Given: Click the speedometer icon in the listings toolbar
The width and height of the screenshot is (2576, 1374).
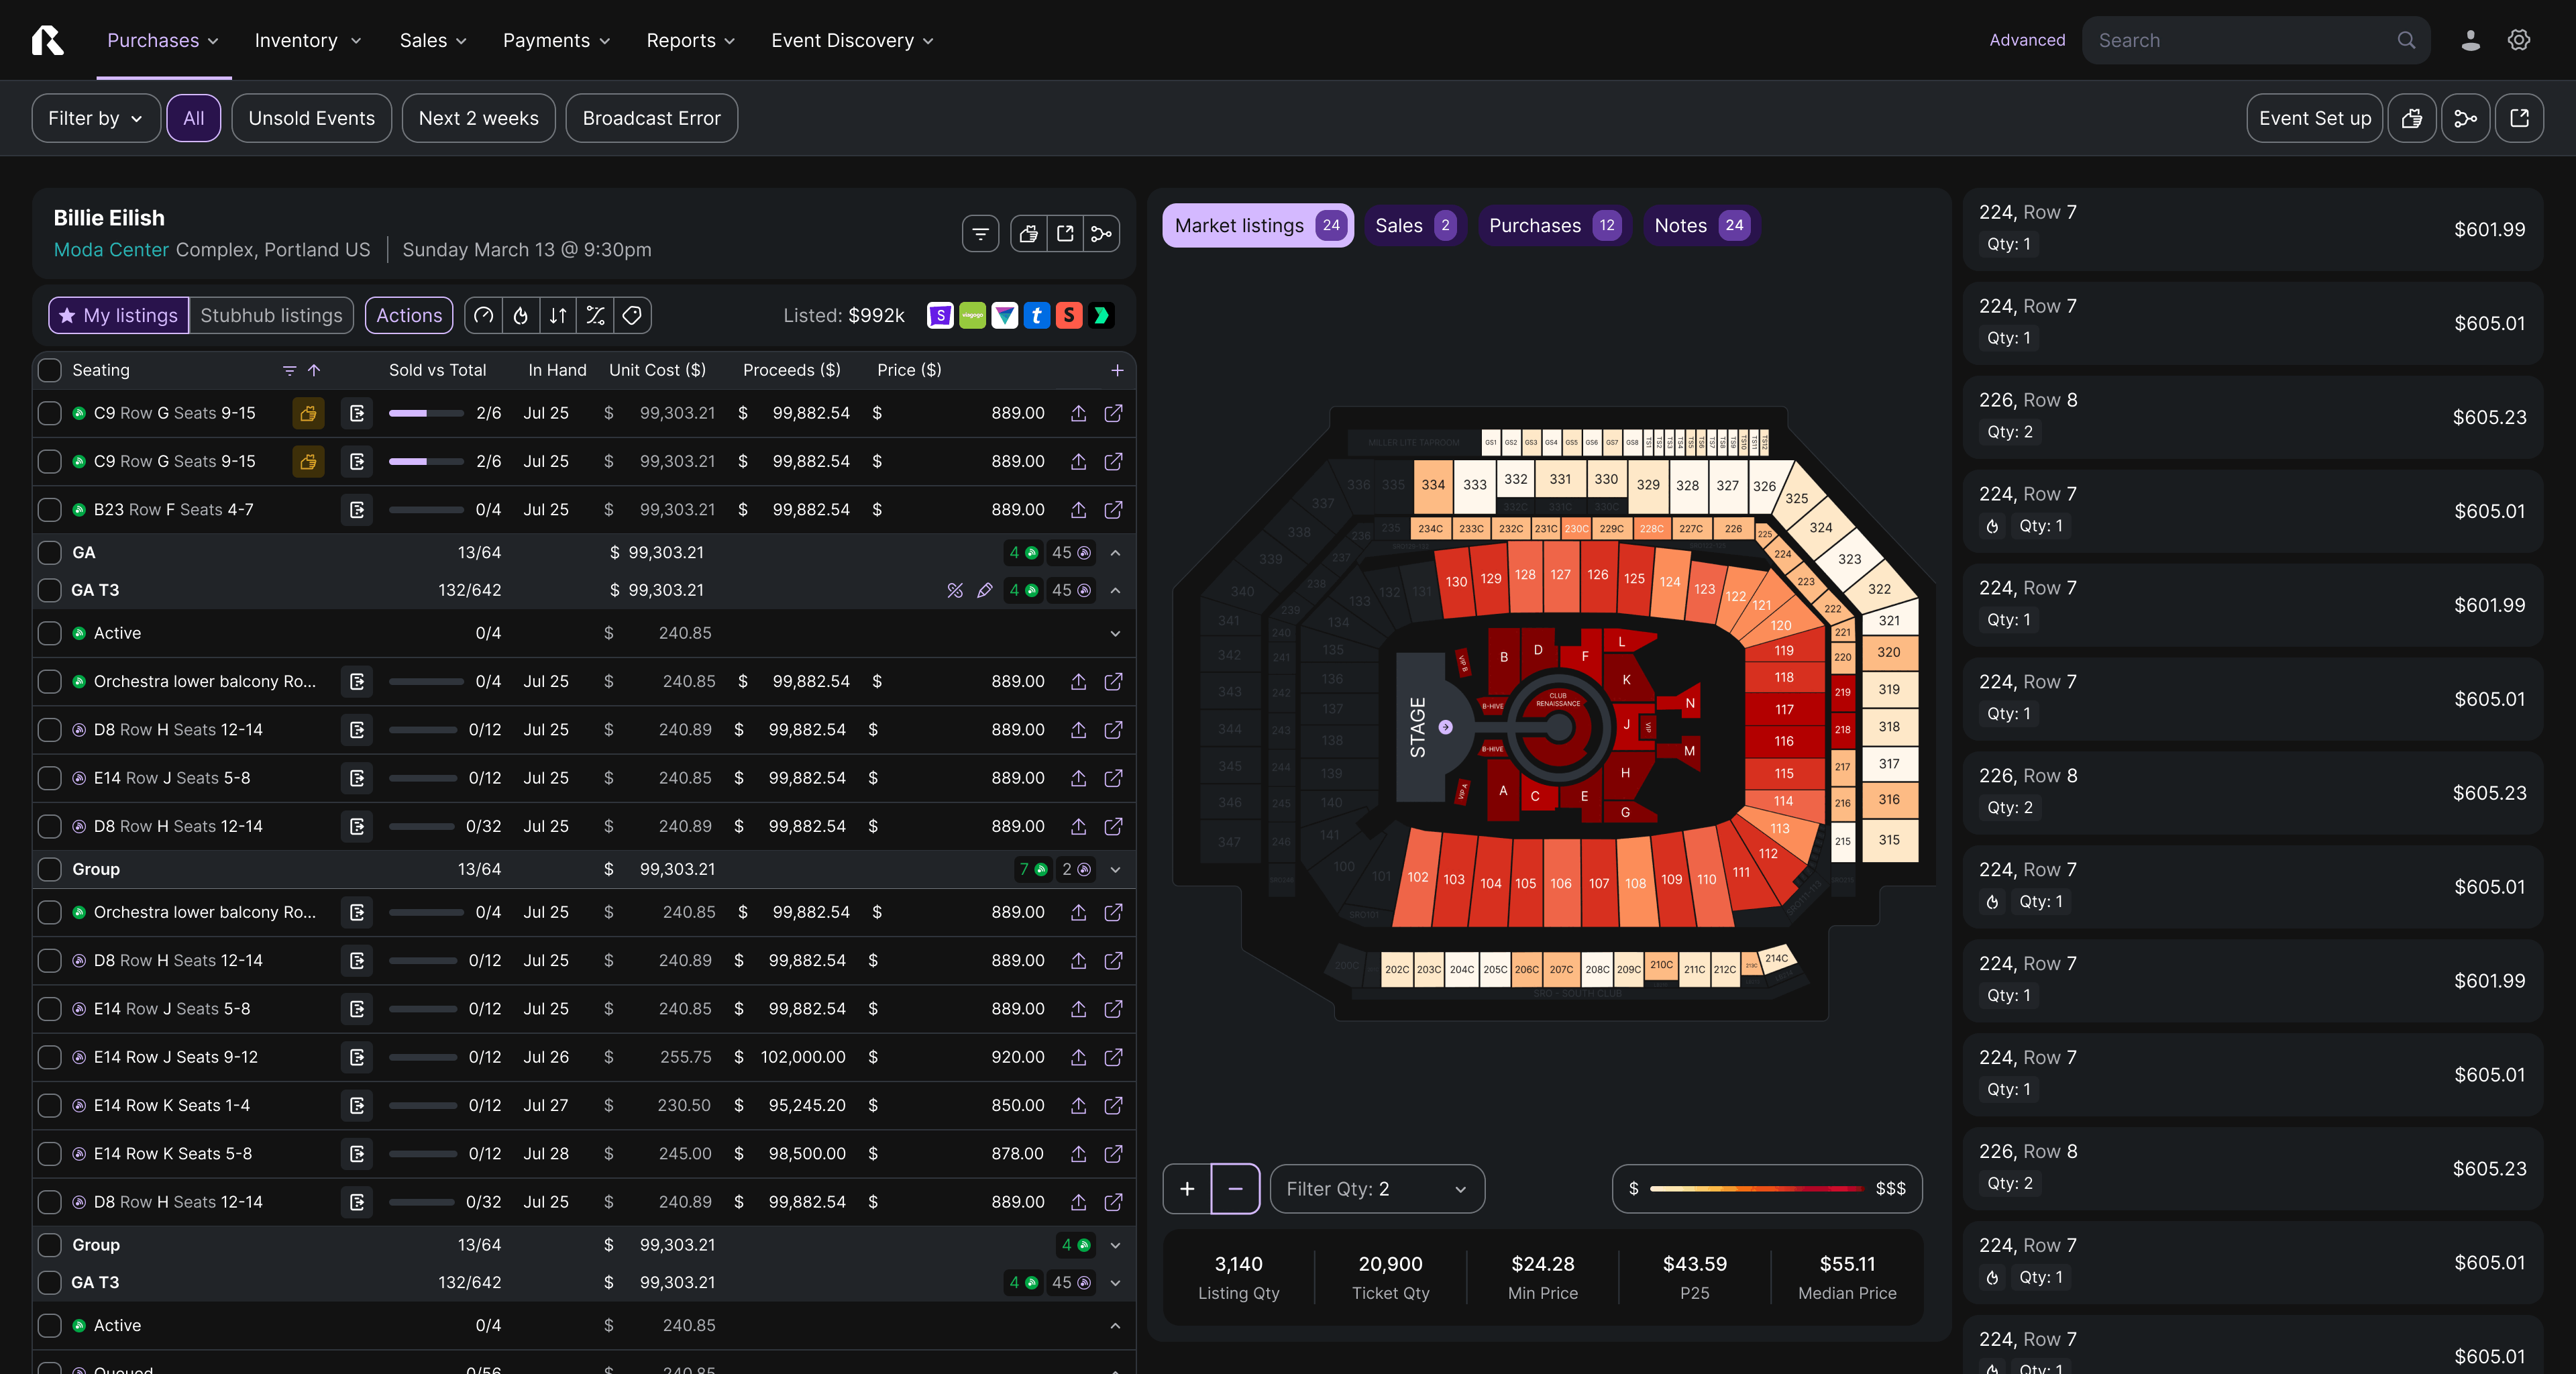Looking at the screenshot, I should (483, 316).
